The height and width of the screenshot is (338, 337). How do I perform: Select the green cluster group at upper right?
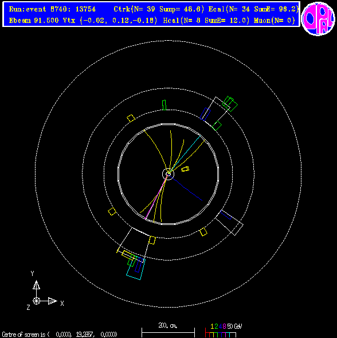click(230, 104)
